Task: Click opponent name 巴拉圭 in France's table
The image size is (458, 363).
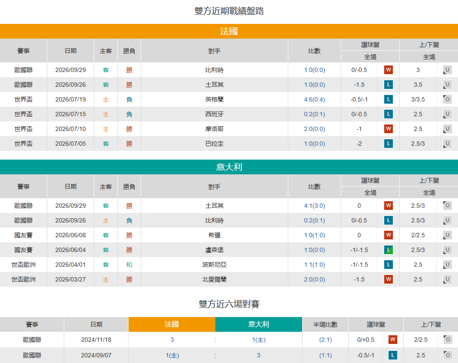Action: [x=214, y=144]
